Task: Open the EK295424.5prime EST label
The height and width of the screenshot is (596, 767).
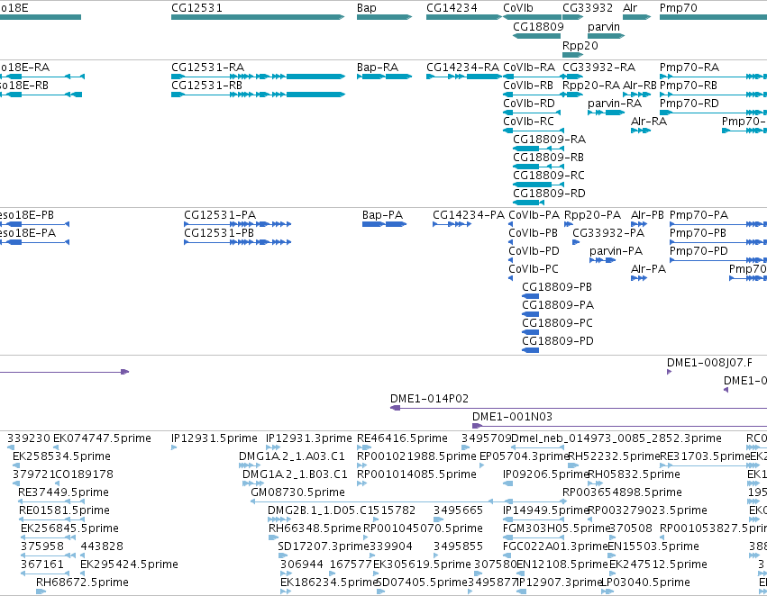Action: (129, 564)
